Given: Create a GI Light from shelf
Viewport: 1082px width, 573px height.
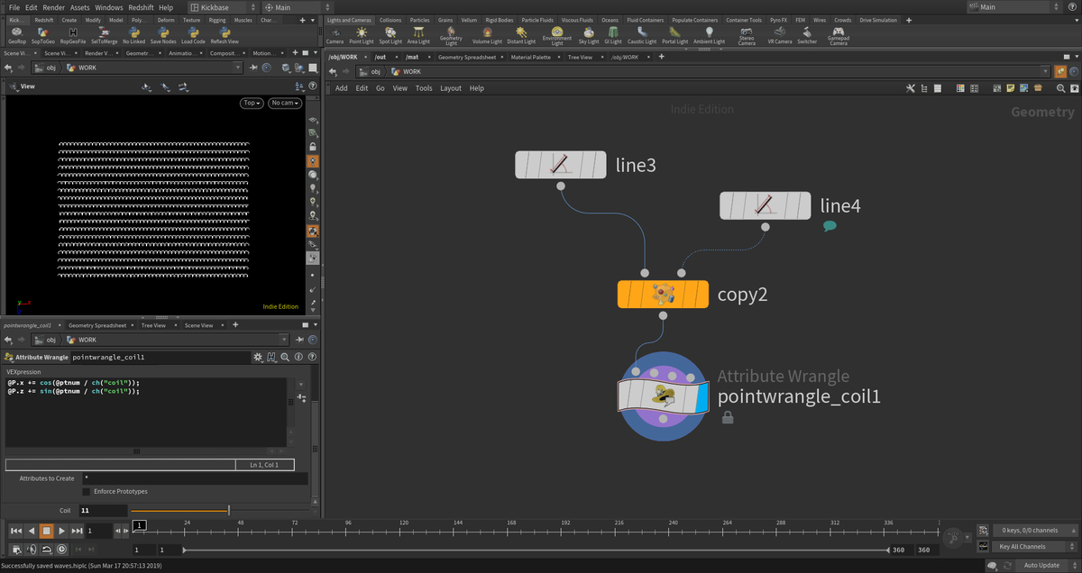Looking at the screenshot, I should [x=613, y=35].
